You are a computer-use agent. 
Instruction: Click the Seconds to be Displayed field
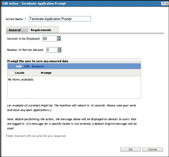point(50,39)
